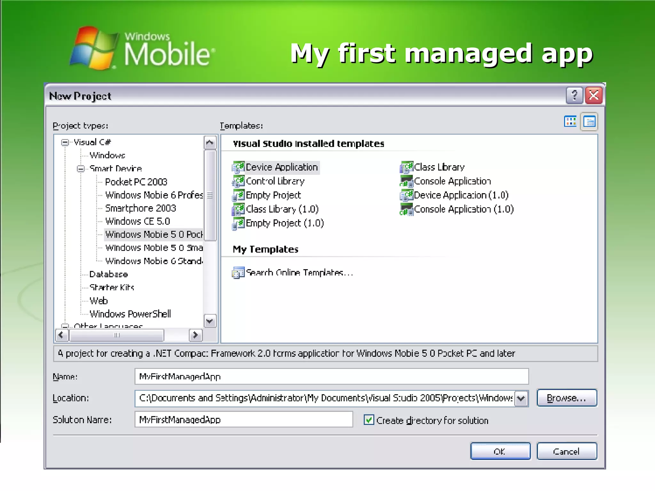Collapse the Other Languages tree node

tap(65, 326)
